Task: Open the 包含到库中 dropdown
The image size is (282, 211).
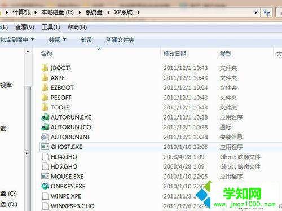Action: tap(17, 39)
